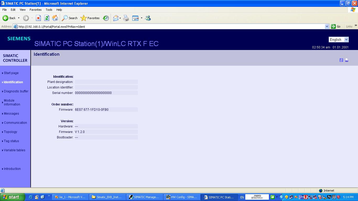Switch to the Simatic_EKB_Inst... taskbar folder

pyautogui.click(x=107, y=197)
